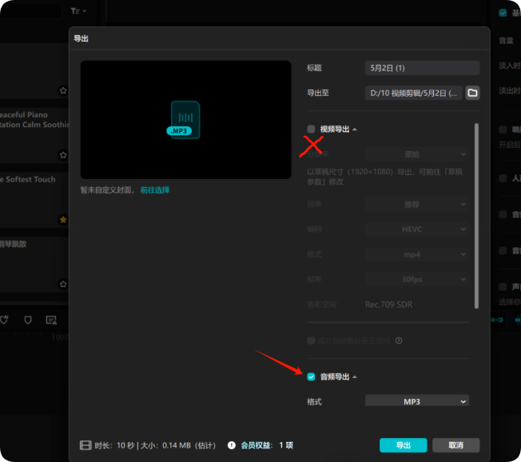The image size is (521, 462).
Task: Open folder browser for export path
Action: 472,93
